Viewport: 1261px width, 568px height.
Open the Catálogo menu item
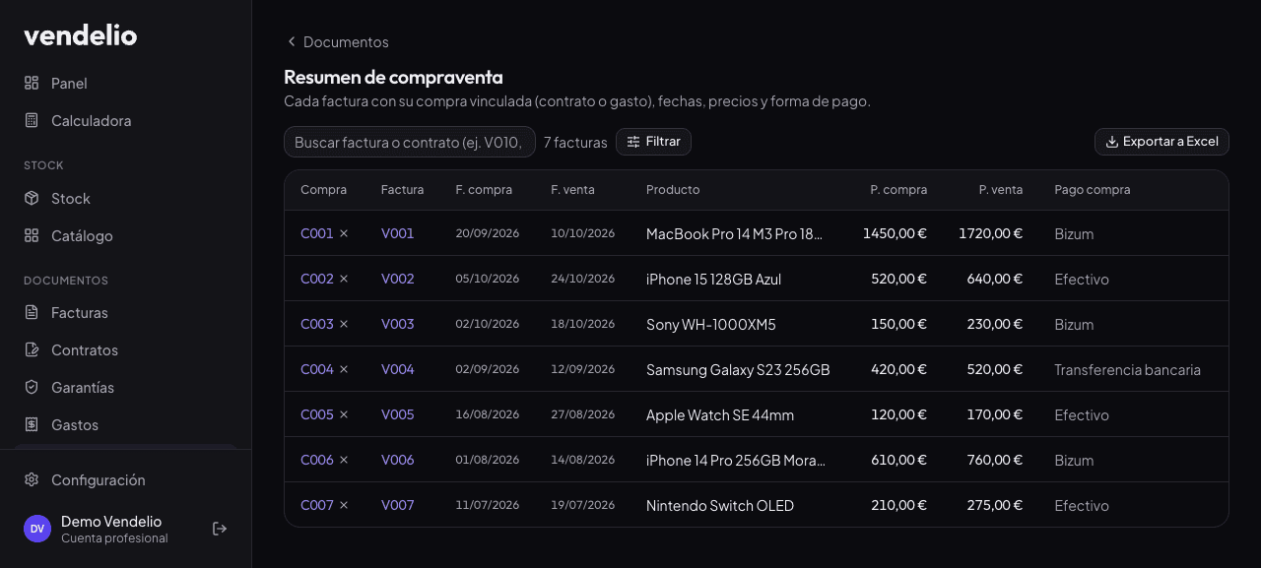126,235
